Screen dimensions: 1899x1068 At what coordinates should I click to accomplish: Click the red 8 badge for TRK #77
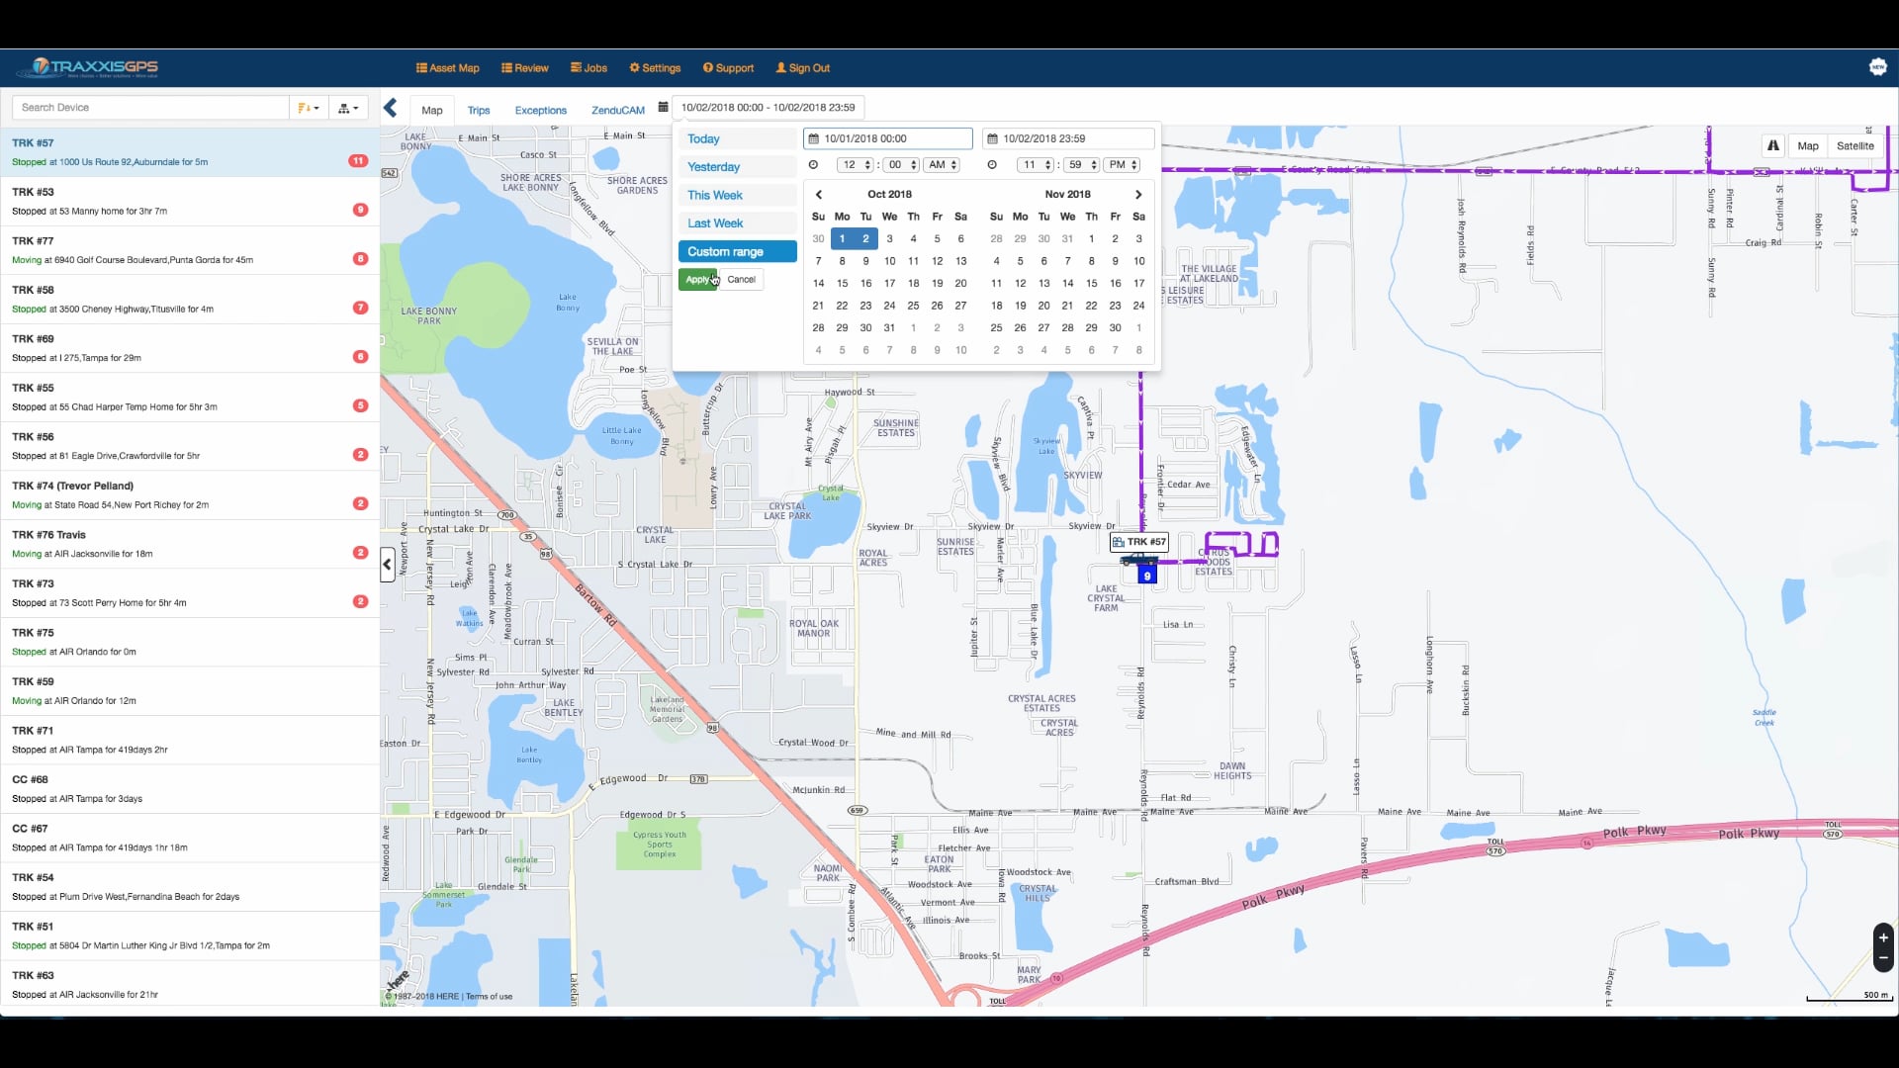pyautogui.click(x=360, y=259)
